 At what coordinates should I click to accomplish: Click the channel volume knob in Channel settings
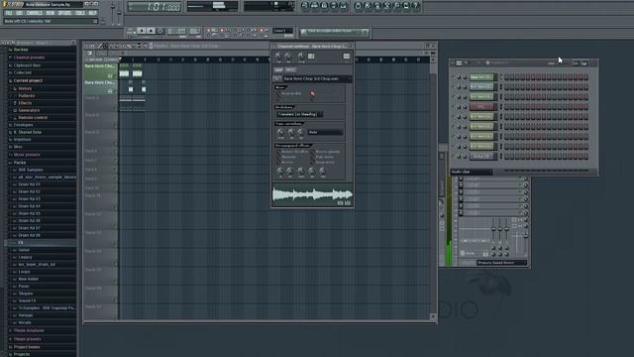(x=288, y=57)
